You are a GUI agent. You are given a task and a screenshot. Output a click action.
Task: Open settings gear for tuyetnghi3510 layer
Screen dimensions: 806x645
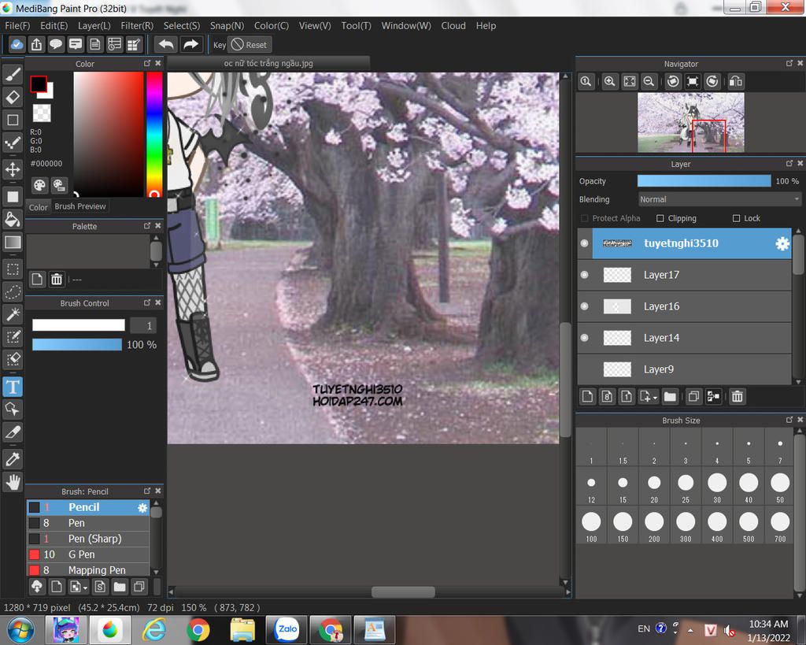pos(782,243)
